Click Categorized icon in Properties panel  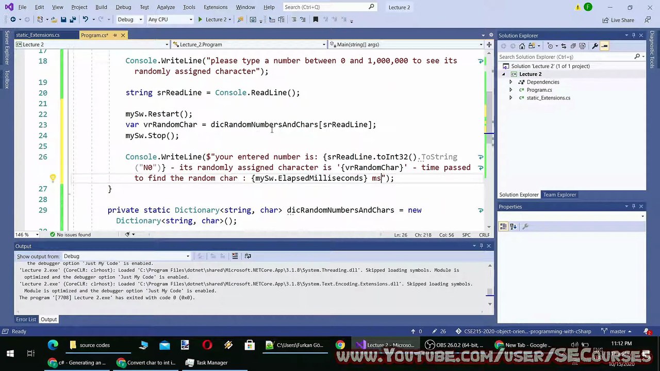pos(504,226)
